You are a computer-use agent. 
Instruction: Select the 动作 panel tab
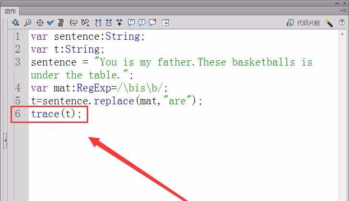pos(10,11)
